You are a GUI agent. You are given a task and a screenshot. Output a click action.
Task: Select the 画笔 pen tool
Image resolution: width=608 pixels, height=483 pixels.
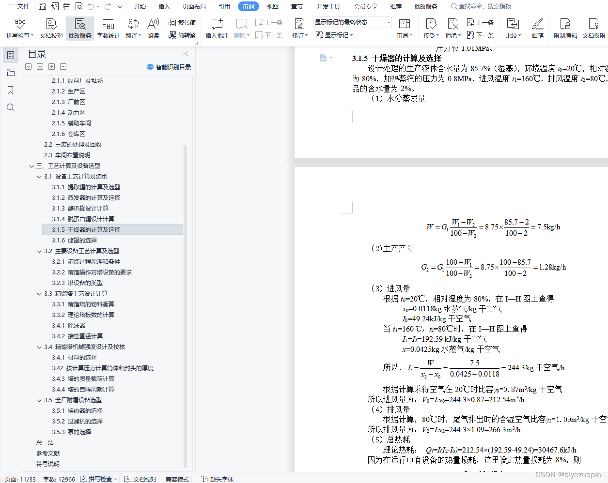(x=538, y=28)
